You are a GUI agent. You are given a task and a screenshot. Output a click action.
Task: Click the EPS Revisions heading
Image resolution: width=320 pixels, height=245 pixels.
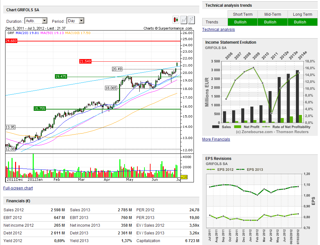tap(218, 159)
